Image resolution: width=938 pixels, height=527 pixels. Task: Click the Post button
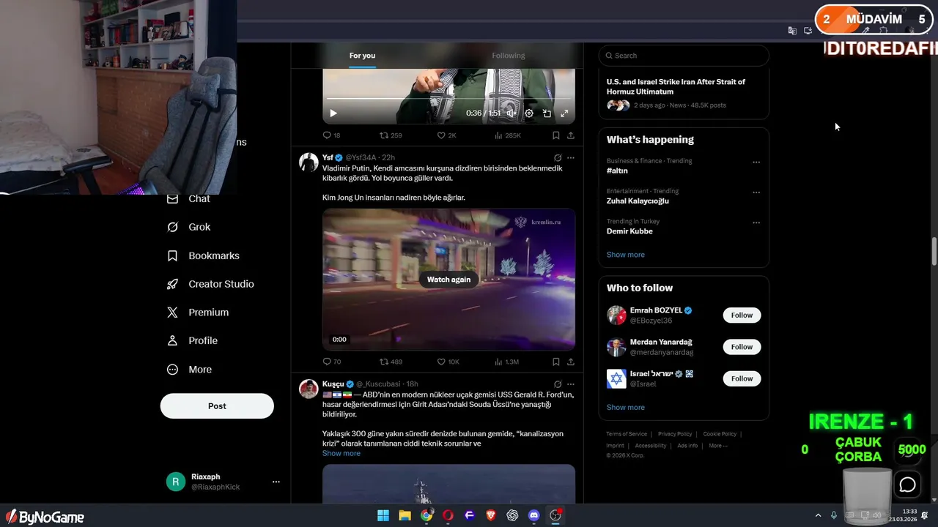[217, 405]
